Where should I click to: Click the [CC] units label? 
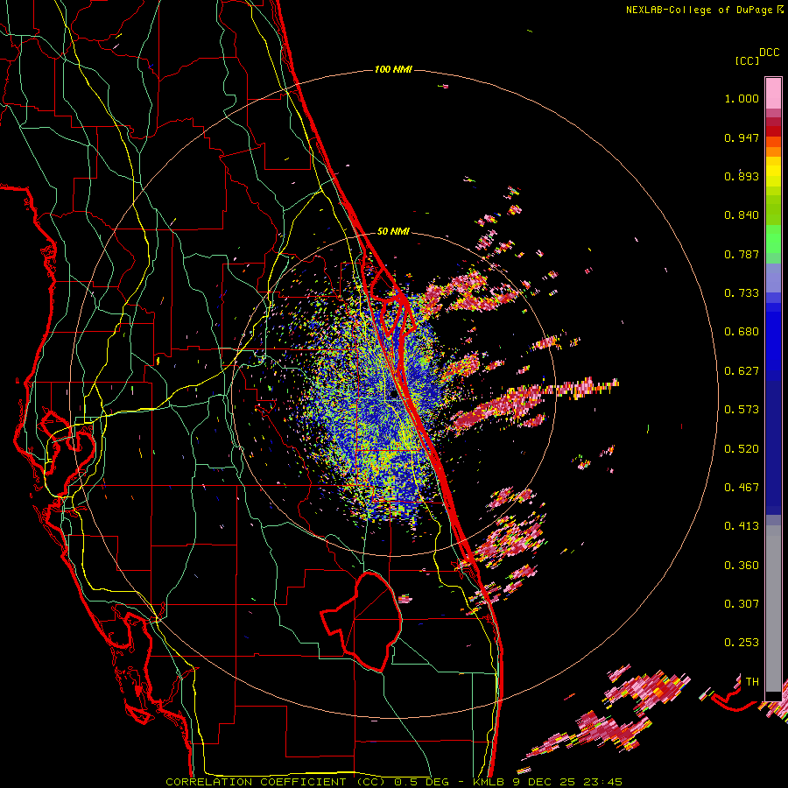(x=747, y=60)
